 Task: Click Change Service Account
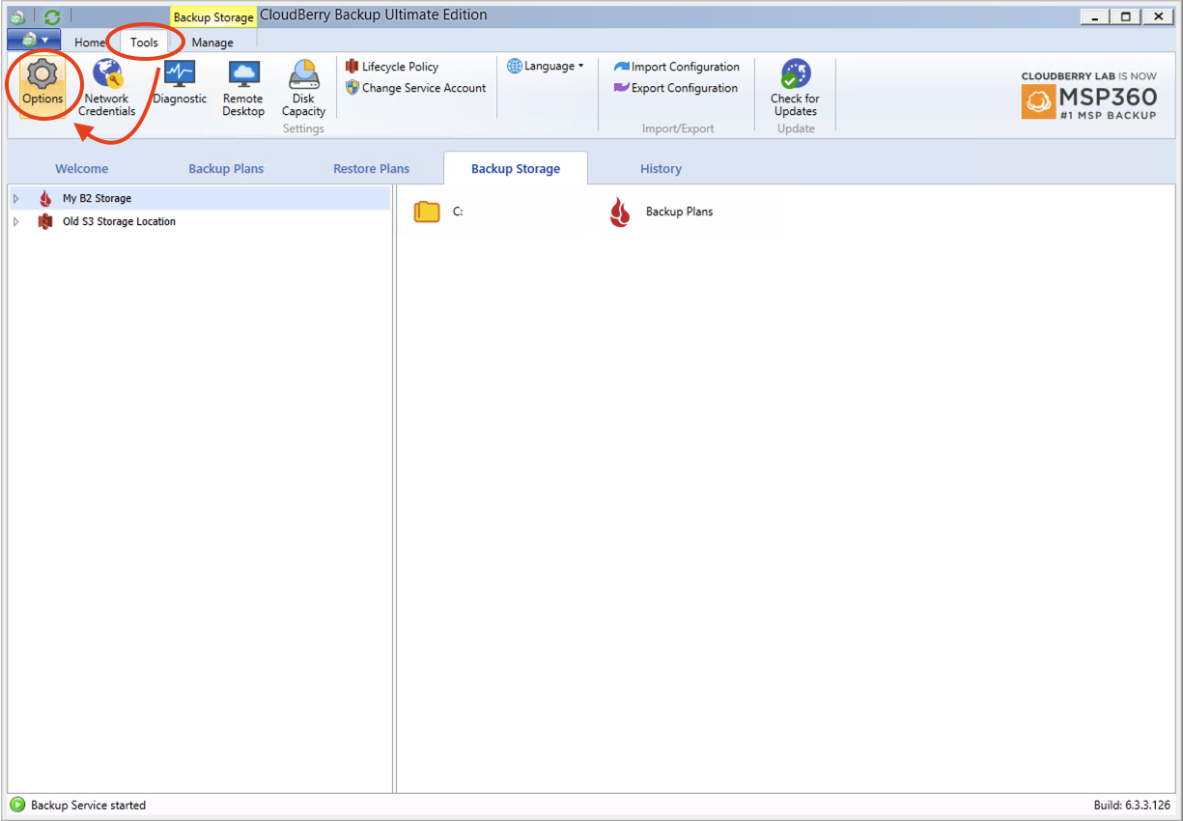click(x=416, y=88)
